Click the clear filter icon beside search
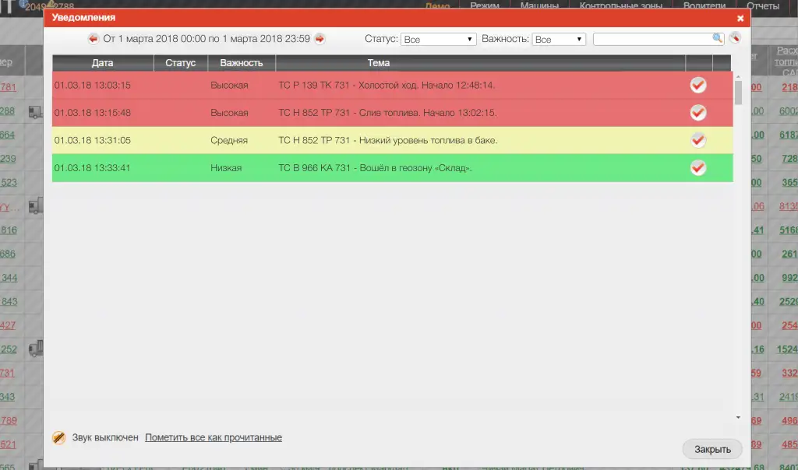The width and height of the screenshot is (798, 470). [735, 38]
